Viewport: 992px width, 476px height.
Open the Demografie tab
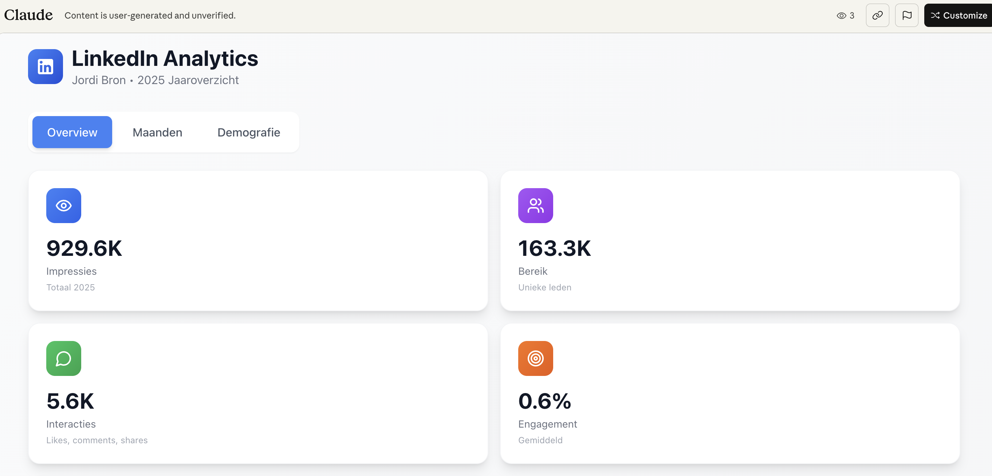[x=249, y=132]
